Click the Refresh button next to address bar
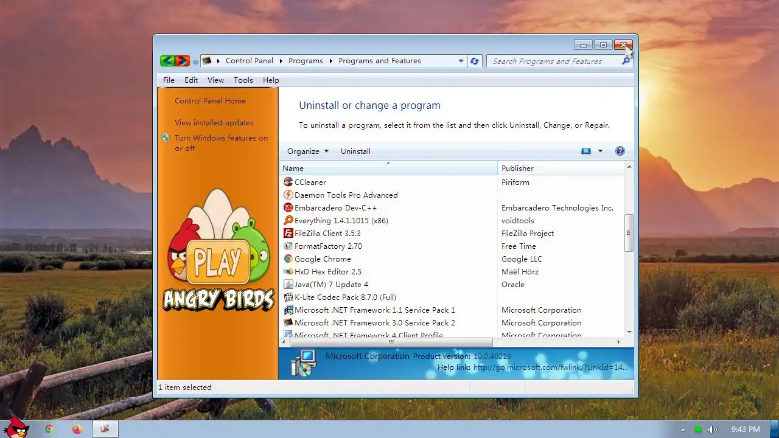Screen dimensions: 779x438 pyautogui.click(x=475, y=61)
